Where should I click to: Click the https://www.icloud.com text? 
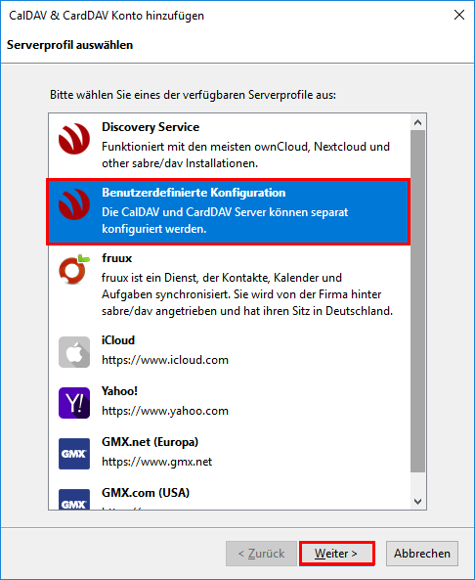click(165, 360)
